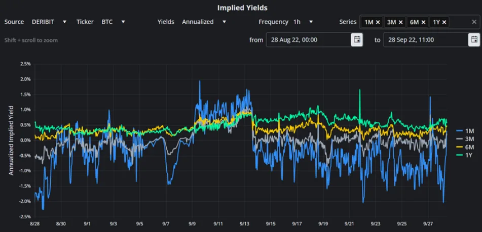Open the Ticker dropdown showing BTC
The image size is (482, 232).
coord(114,22)
